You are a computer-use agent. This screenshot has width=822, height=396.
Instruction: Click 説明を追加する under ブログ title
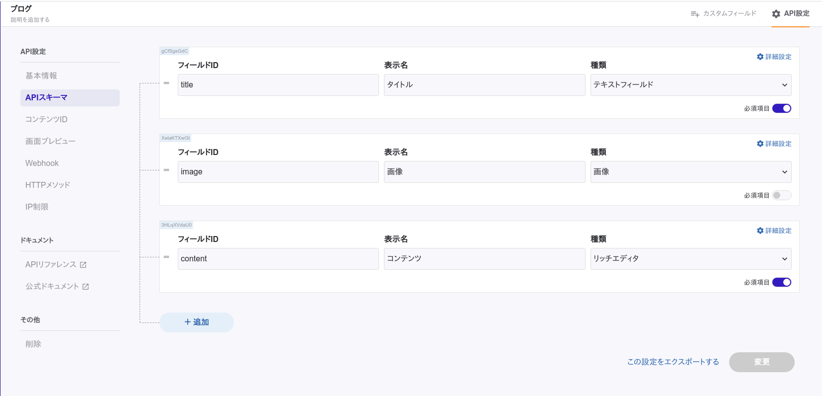30,20
